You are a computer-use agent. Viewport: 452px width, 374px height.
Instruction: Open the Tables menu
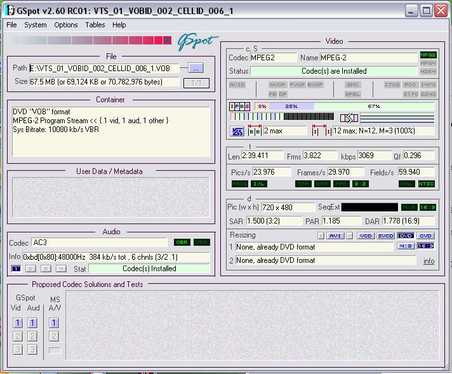coord(95,25)
